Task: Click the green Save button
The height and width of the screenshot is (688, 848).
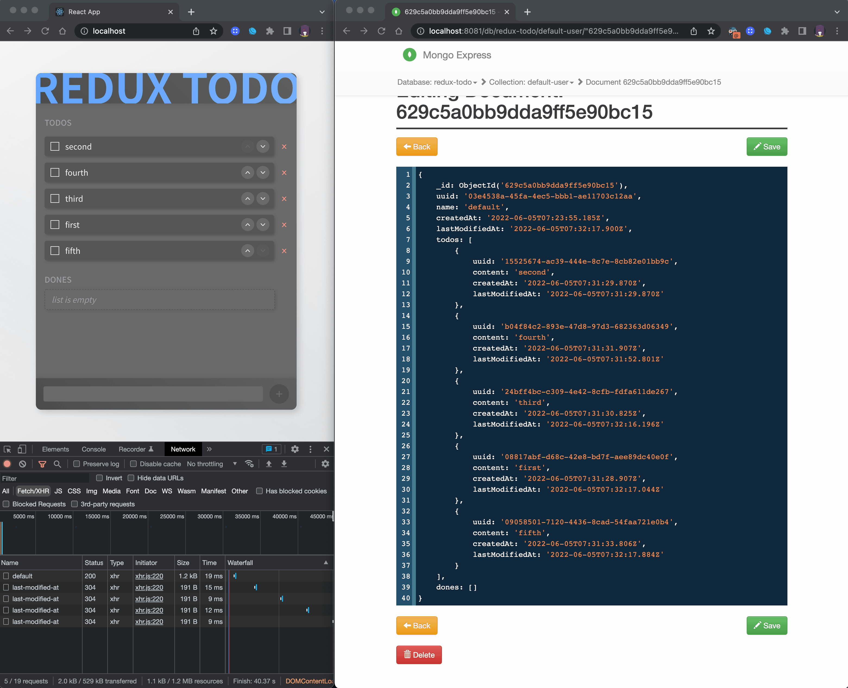Action: click(766, 147)
